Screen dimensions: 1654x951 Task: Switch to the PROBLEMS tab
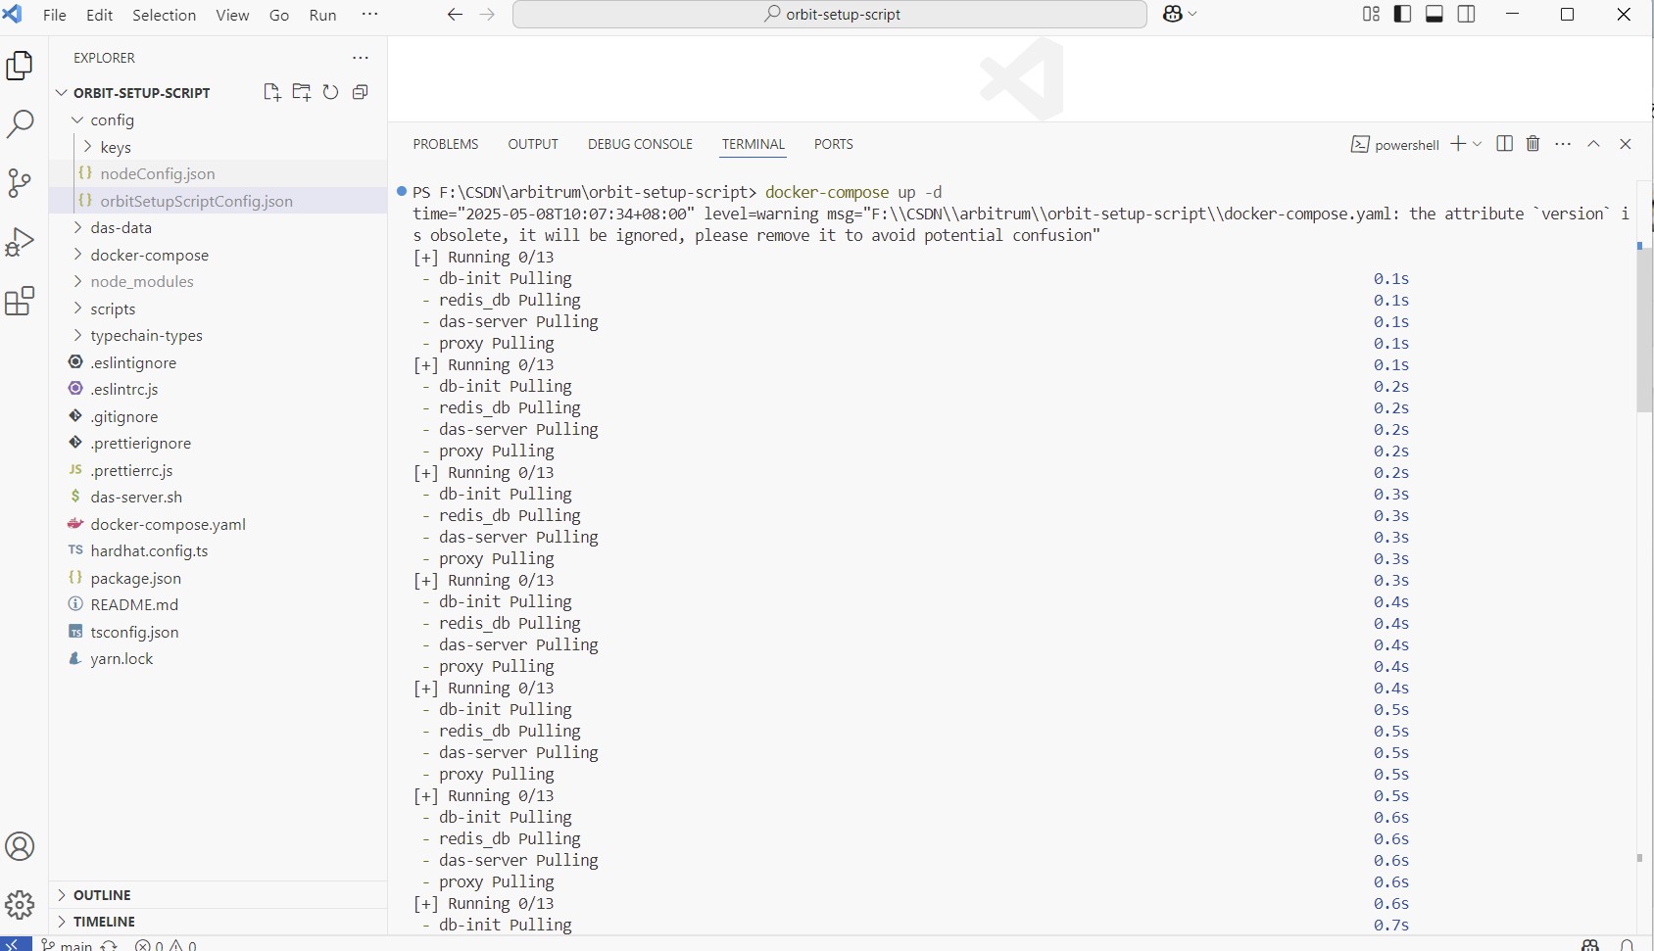point(446,144)
